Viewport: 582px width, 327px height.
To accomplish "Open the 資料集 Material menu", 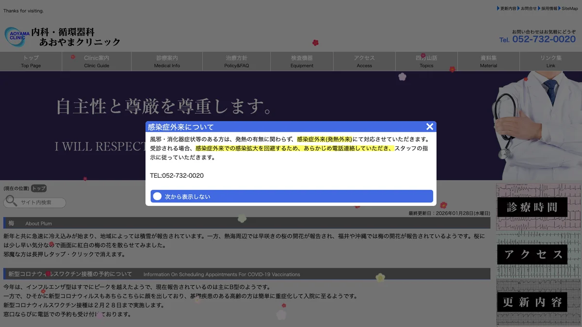I will tap(488, 62).
